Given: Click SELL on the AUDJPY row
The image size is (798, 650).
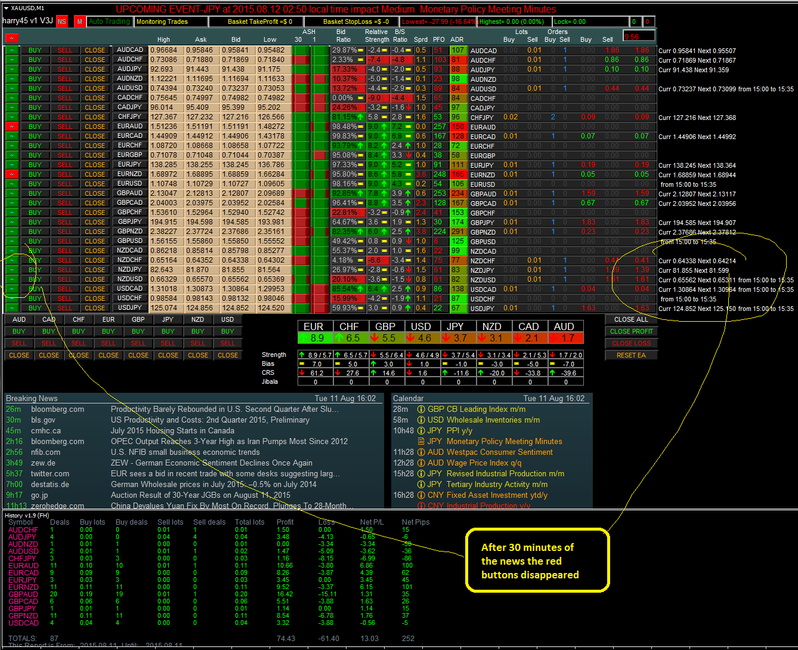Looking at the screenshot, I should click(65, 69).
